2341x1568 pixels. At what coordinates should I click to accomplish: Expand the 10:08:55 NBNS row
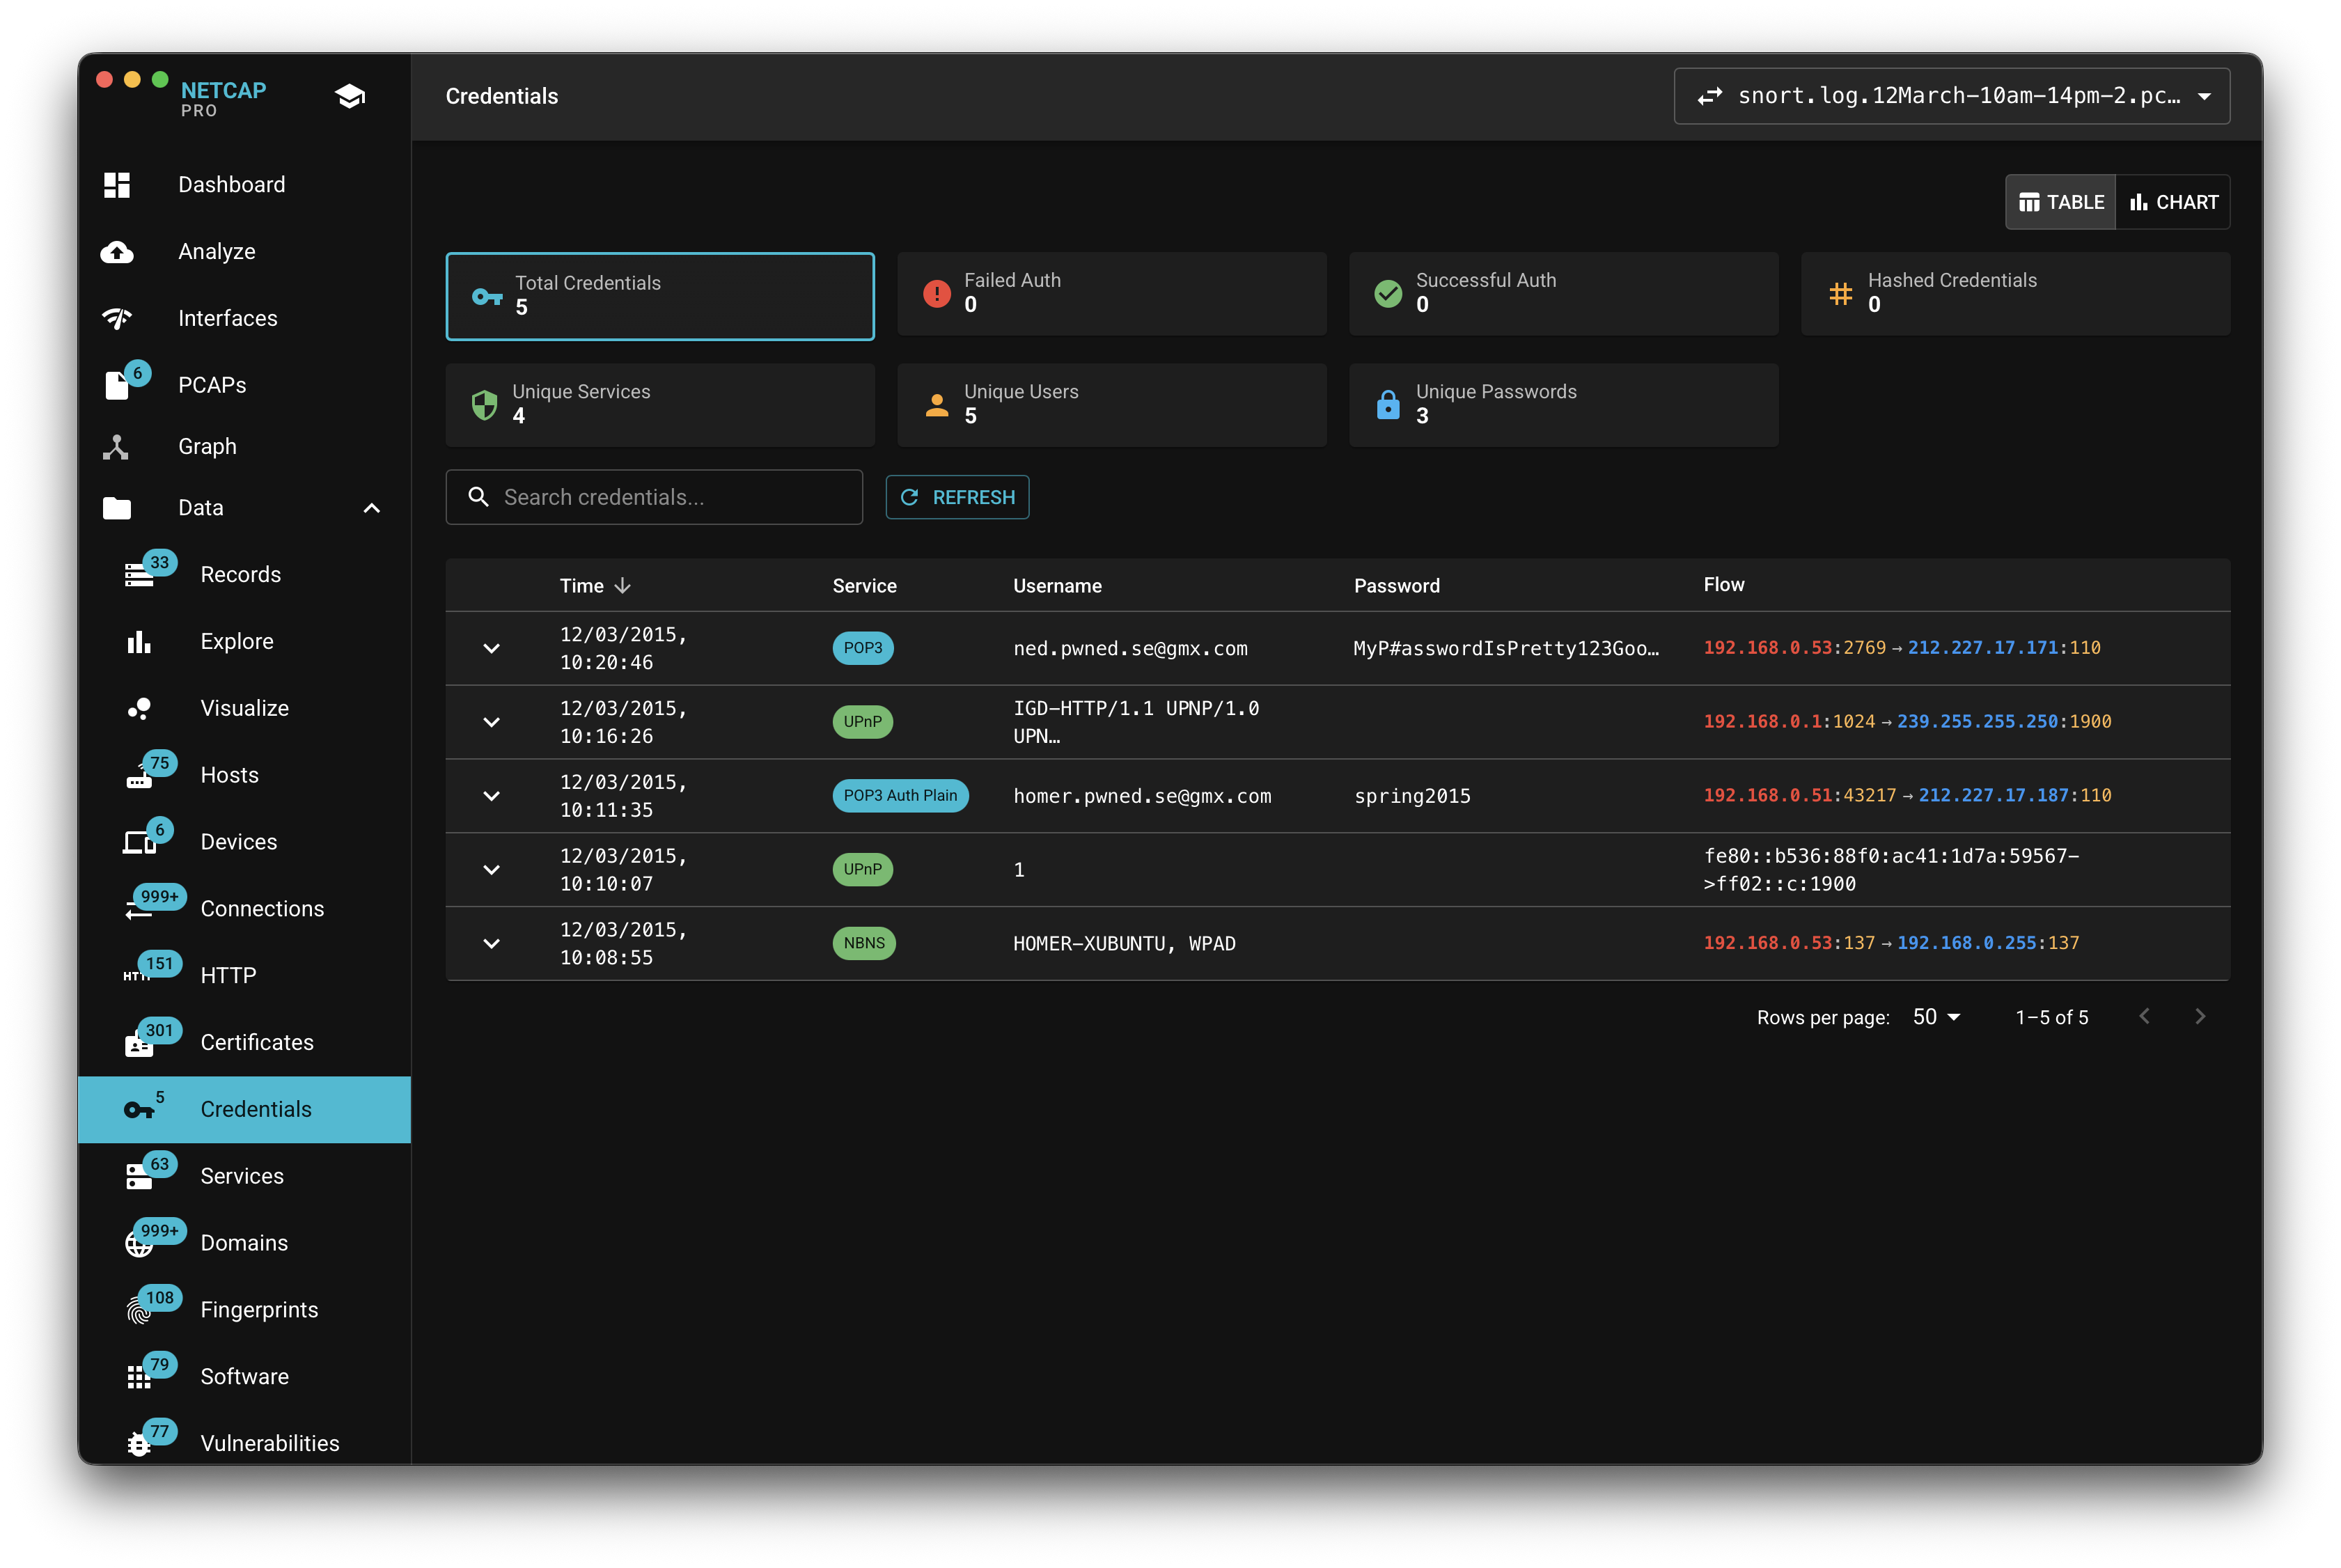[x=491, y=944]
